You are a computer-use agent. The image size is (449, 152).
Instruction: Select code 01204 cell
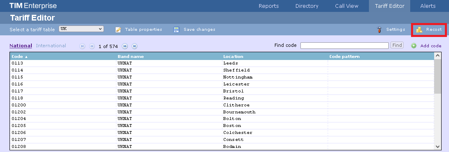pos(63,119)
